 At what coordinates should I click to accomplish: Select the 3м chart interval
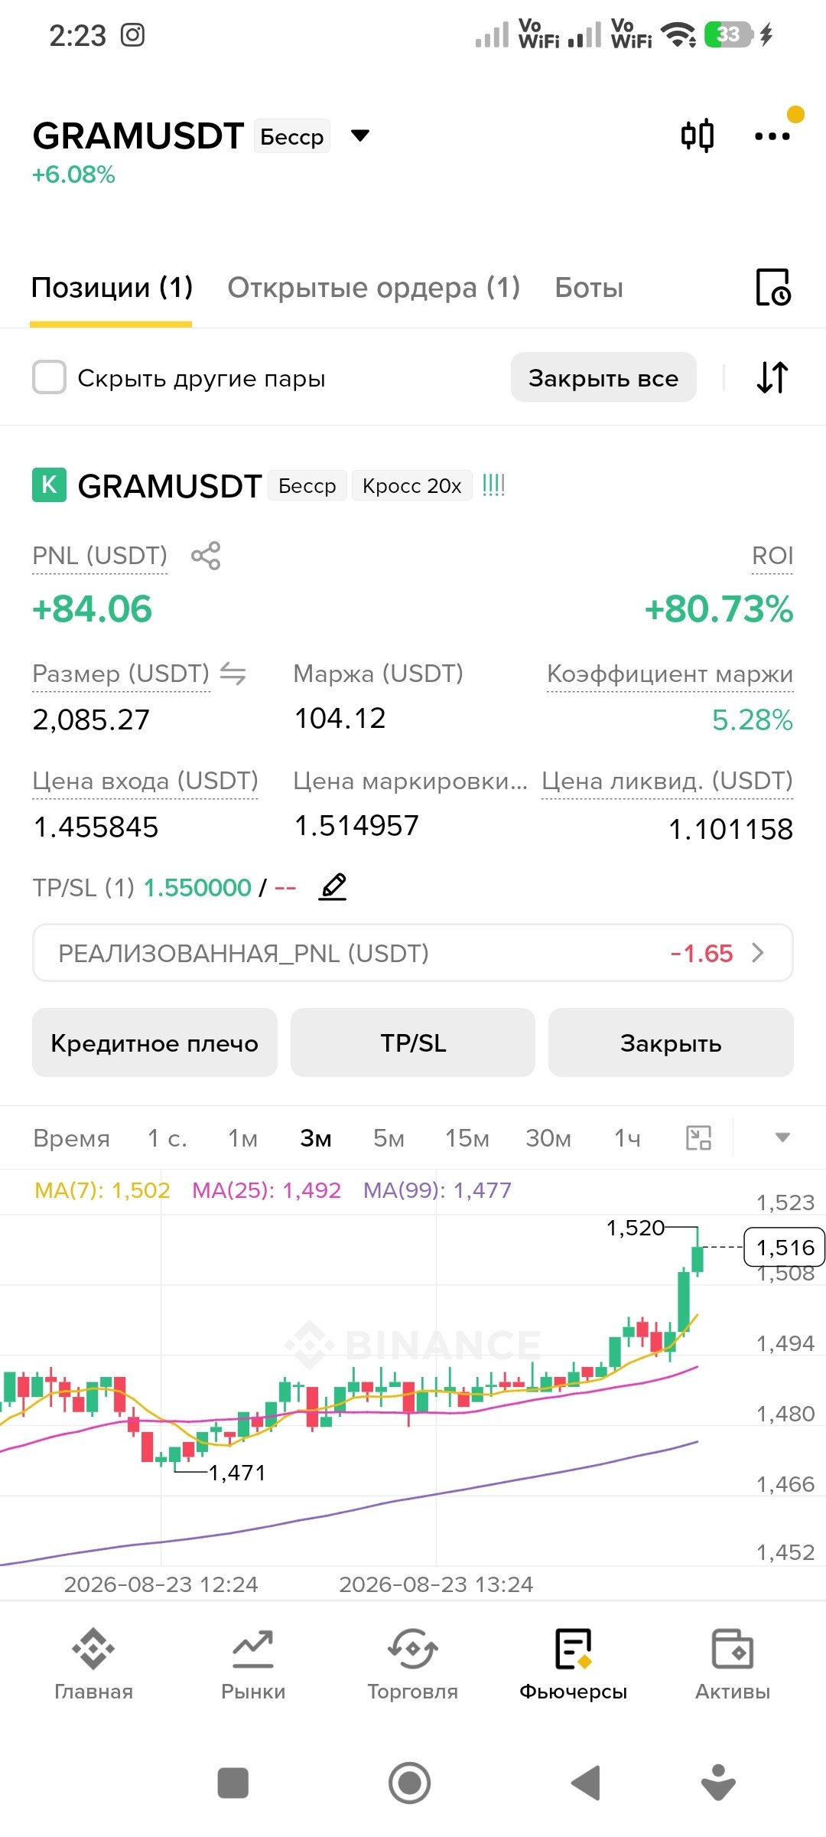pyautogui.click(x=316, y=1138)
